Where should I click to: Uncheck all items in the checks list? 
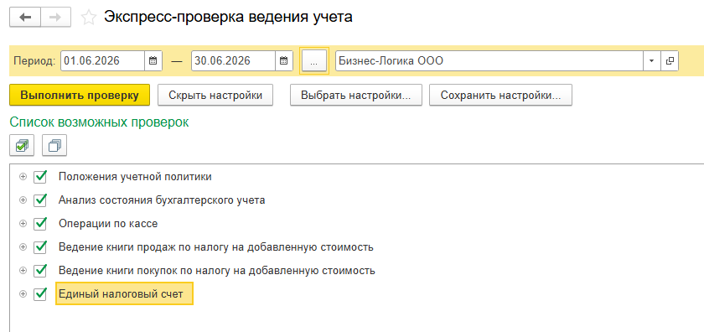point(54,145)
